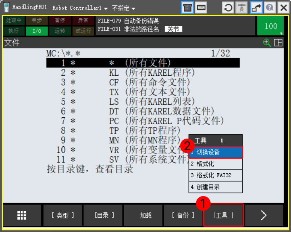Click FILE-079 自动备份错误 alarm line
The height and width of the screenshot is (232, 291).
tap(128, 21)
